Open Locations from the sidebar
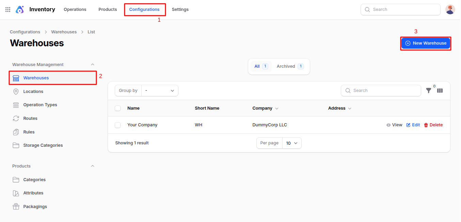The height and width of the screenshot is (222, 461). tap(33, 92)
